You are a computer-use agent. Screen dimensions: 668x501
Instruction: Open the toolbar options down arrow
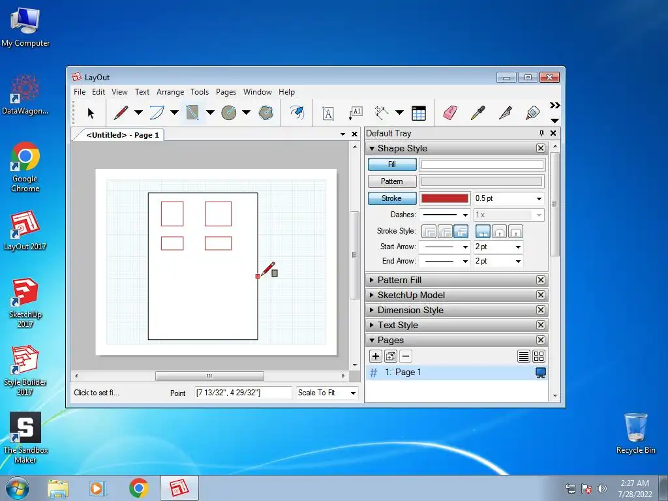click(x=554, y=121)
